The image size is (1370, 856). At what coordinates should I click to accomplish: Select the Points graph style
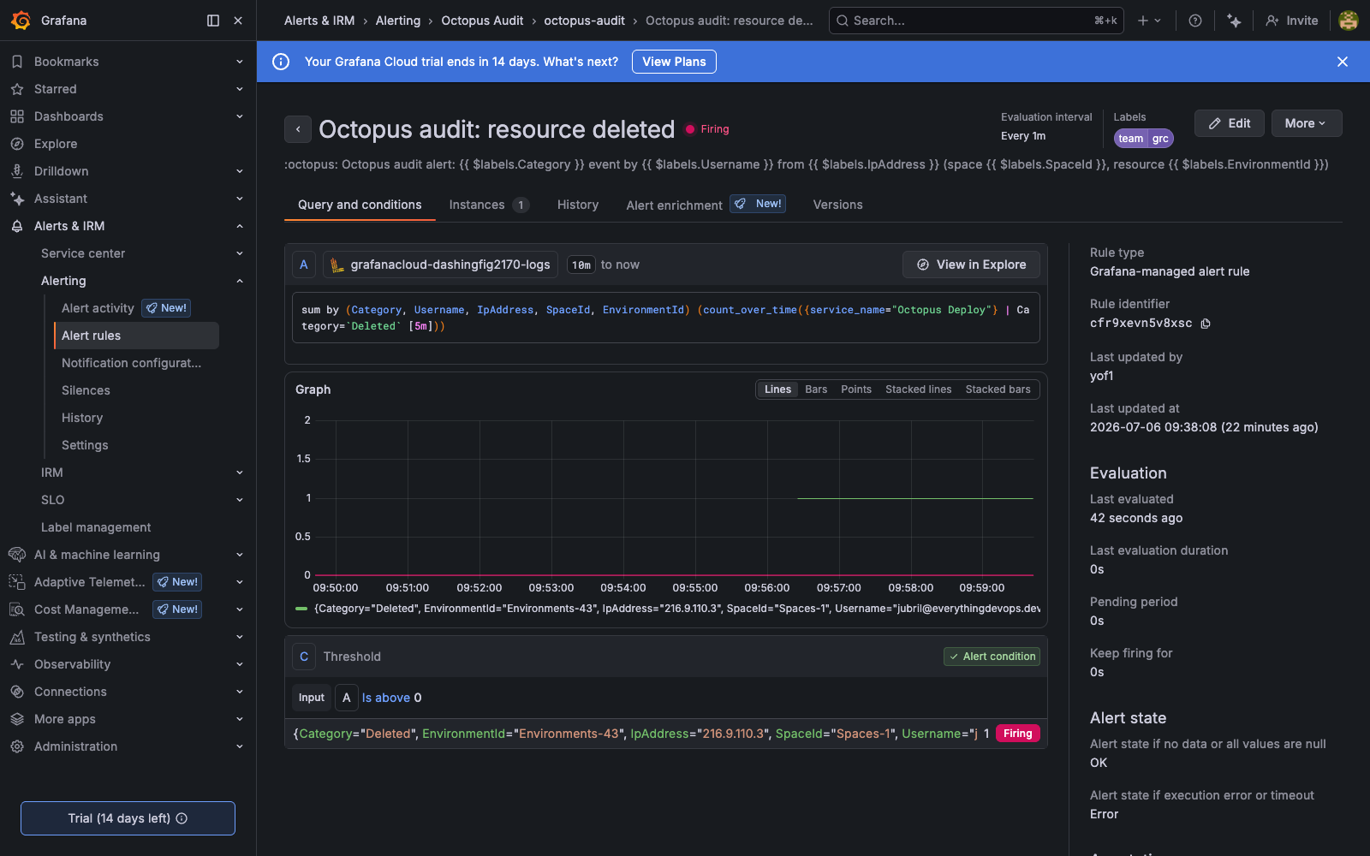point(856,389)
